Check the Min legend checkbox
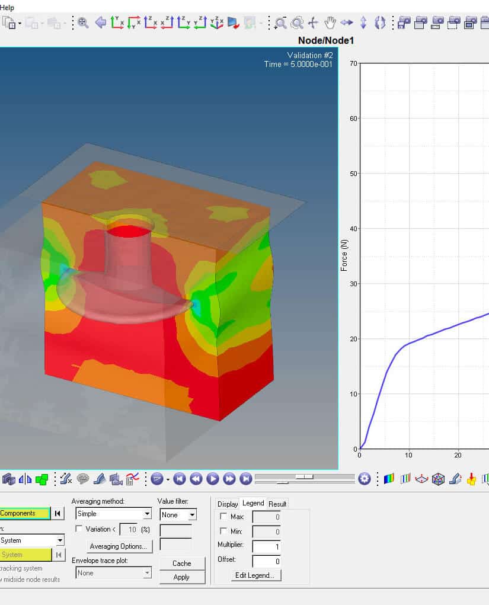 (x=222, y=531)
